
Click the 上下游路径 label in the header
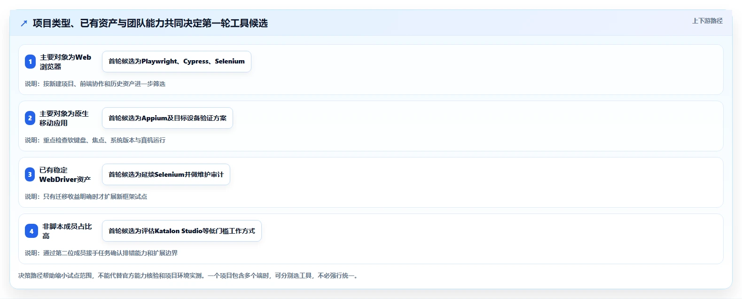707,21
